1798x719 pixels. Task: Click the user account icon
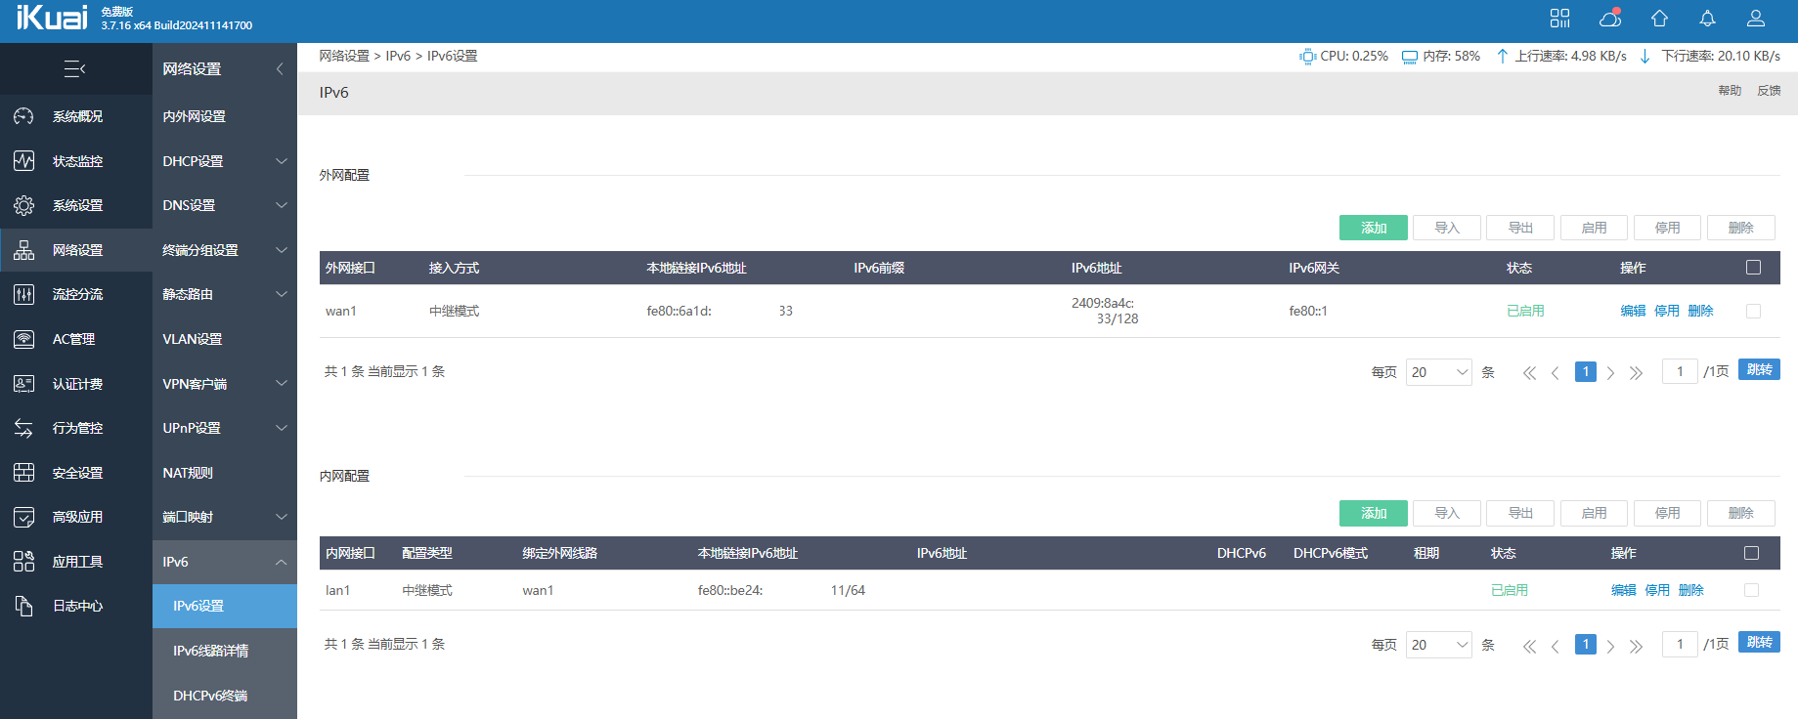click(1756, 19)
